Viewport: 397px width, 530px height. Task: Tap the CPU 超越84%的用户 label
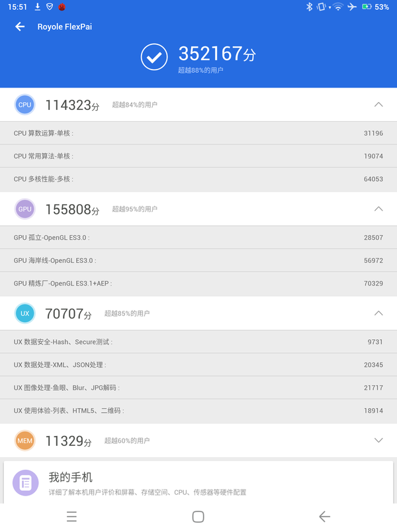[135, 105]
